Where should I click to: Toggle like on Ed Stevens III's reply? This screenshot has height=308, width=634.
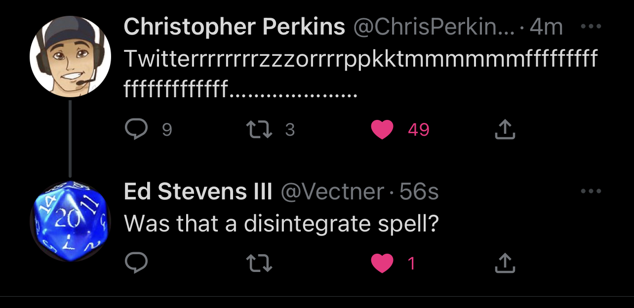382,263
